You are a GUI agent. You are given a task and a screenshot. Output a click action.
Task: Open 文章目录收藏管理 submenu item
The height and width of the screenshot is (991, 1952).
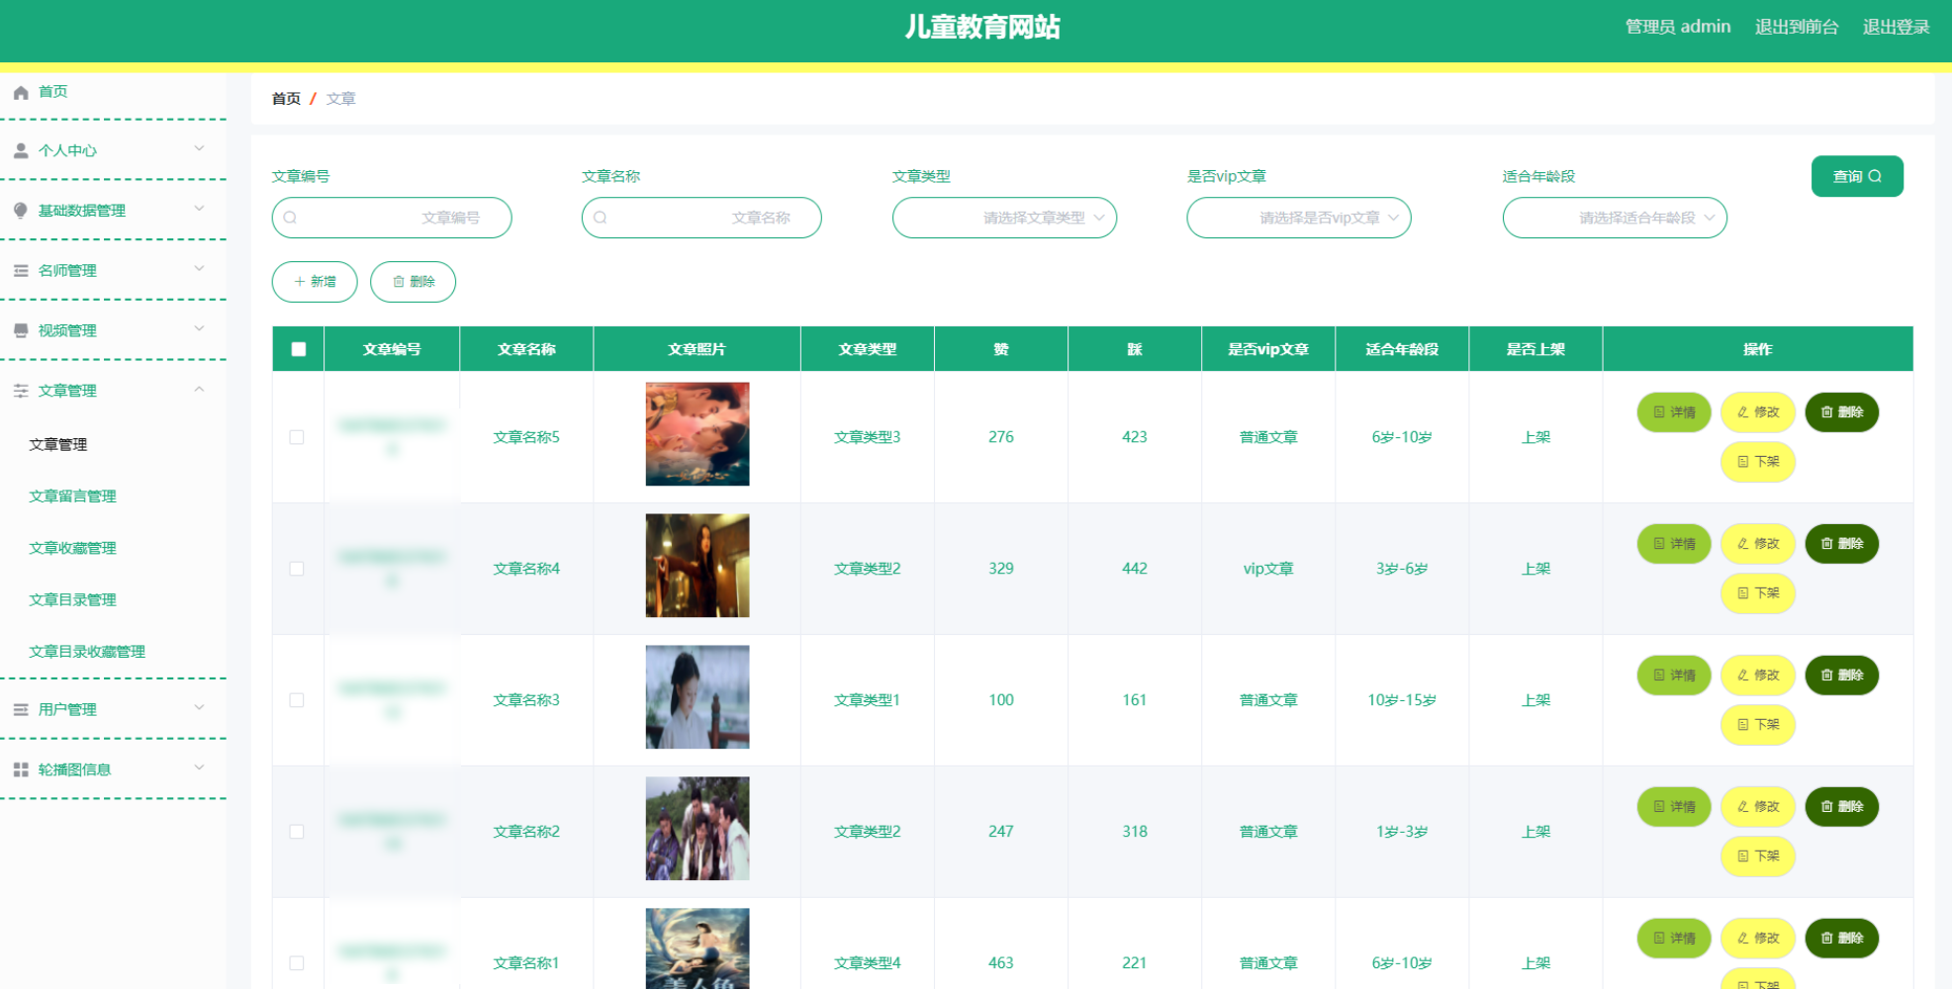pyautogui.click(x=87, y=652)
